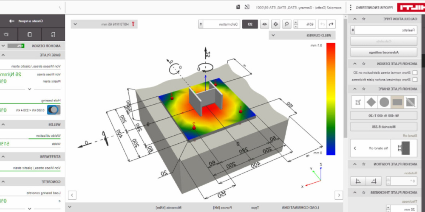The image size is (425, 212).
Task: Switch to the 2D view
Action: click(250, 25)
